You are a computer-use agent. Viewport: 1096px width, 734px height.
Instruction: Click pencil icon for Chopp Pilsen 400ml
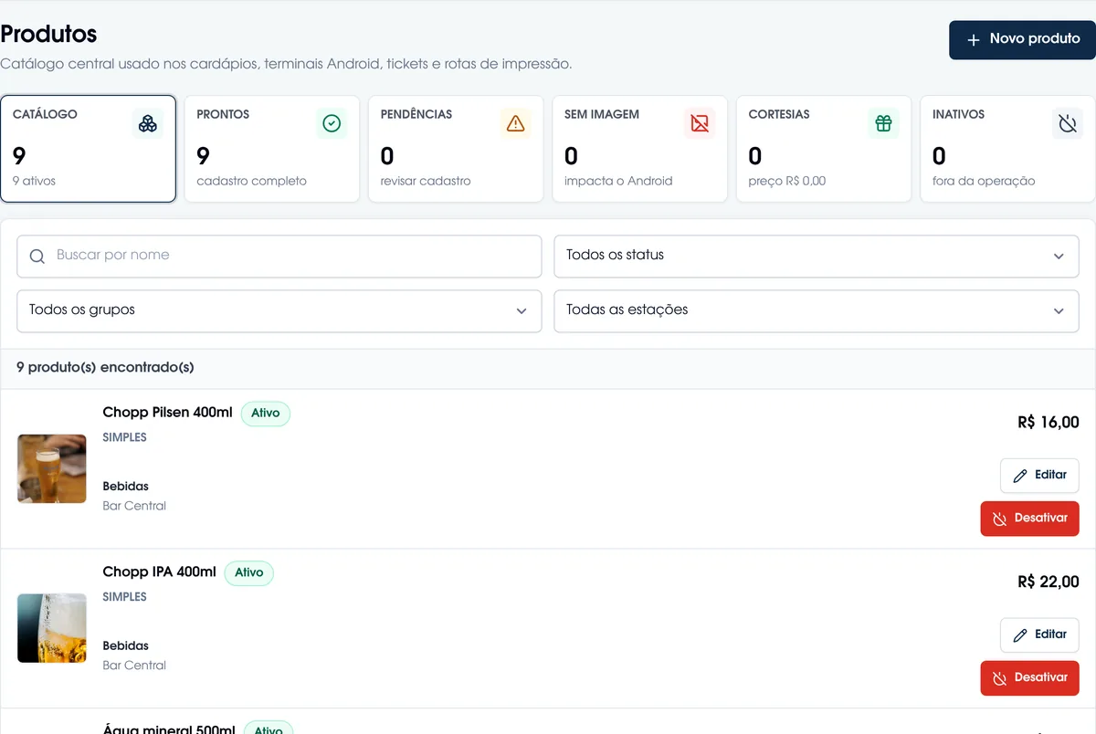click(1021, 476)
